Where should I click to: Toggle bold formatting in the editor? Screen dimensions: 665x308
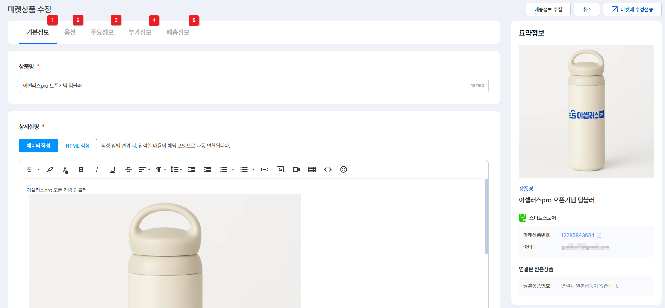pyautogui.click(x=81, y=169)
